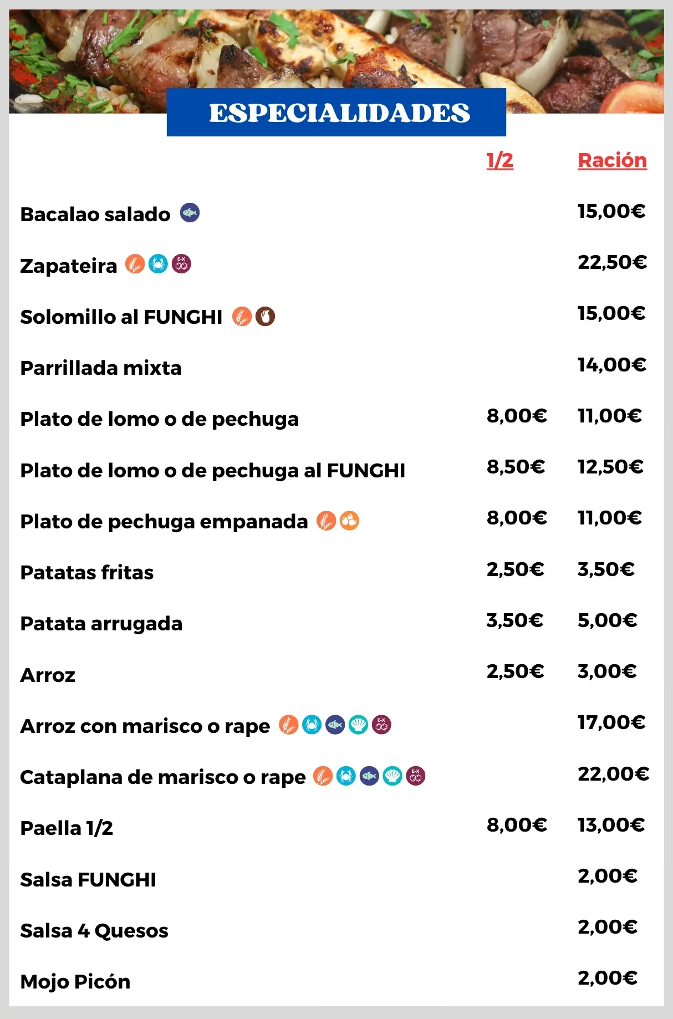Select the Salsa 4 Quesos item

click(x=94, y=931)
